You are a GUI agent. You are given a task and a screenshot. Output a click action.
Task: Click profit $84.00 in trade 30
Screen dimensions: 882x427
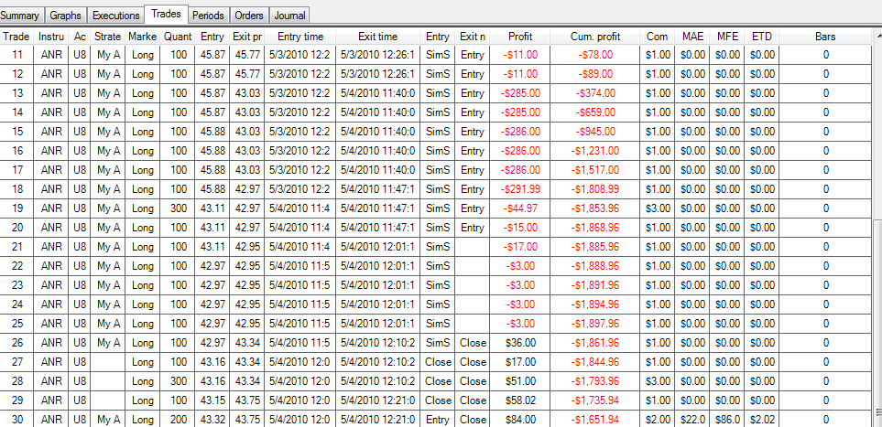(520, 420)
